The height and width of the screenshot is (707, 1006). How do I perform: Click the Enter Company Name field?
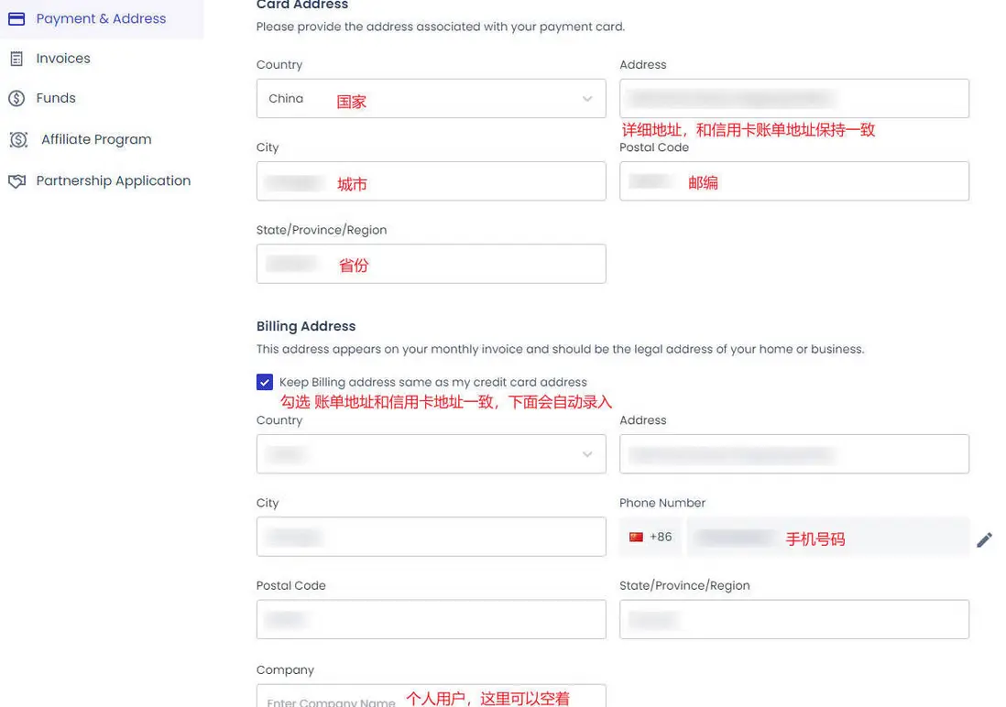click(431, 698)
